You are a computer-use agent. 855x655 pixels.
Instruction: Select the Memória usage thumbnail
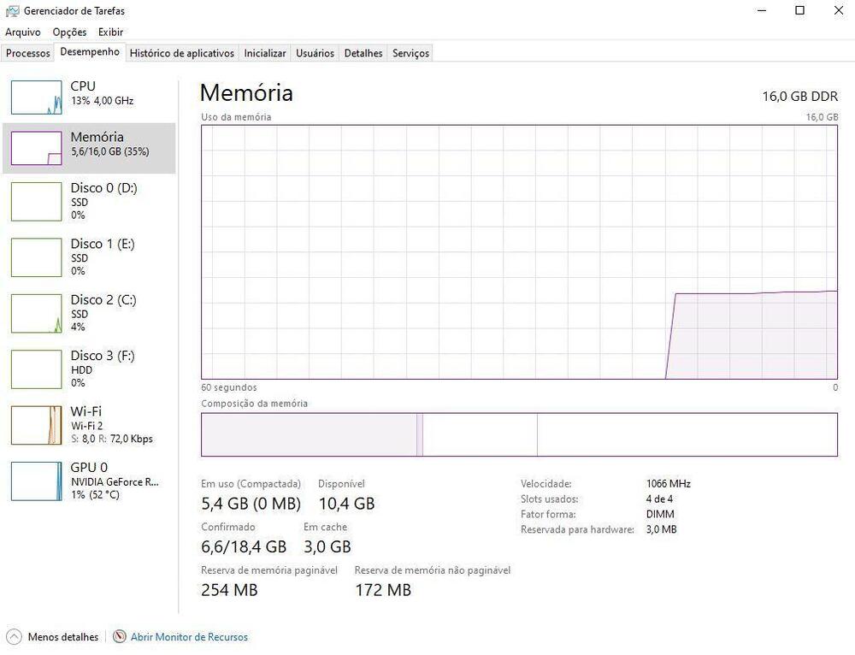36,148
